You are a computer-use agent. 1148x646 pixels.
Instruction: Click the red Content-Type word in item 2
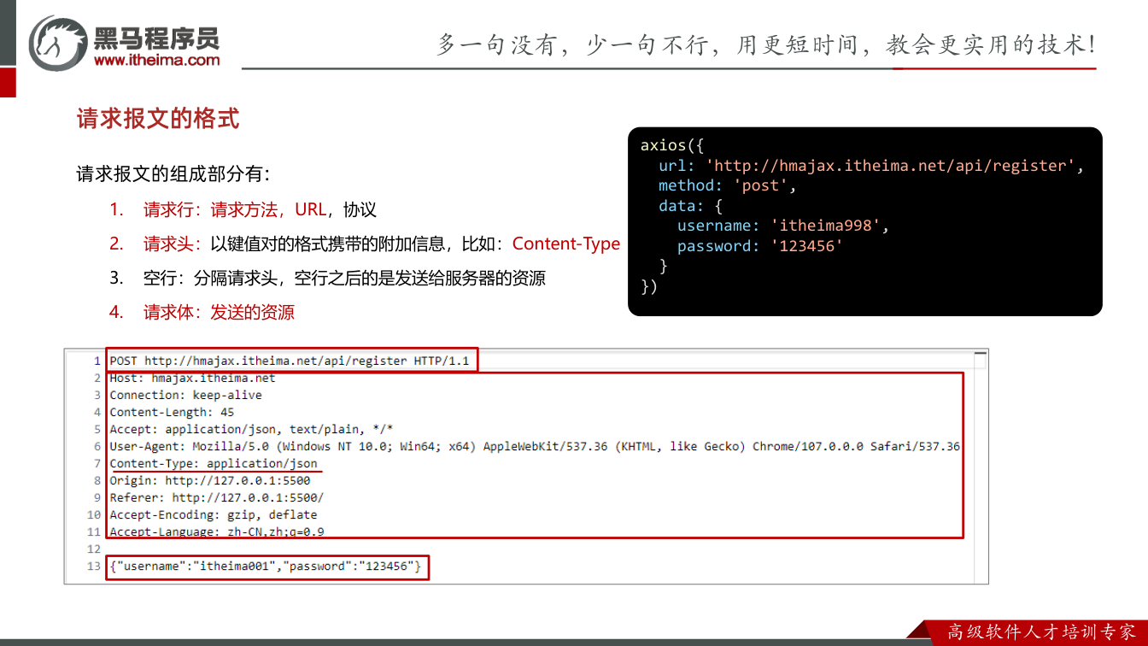[566, 244]
